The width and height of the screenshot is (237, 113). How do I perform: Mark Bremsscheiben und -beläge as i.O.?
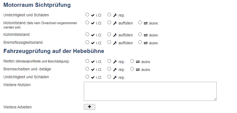click(87, 69)
